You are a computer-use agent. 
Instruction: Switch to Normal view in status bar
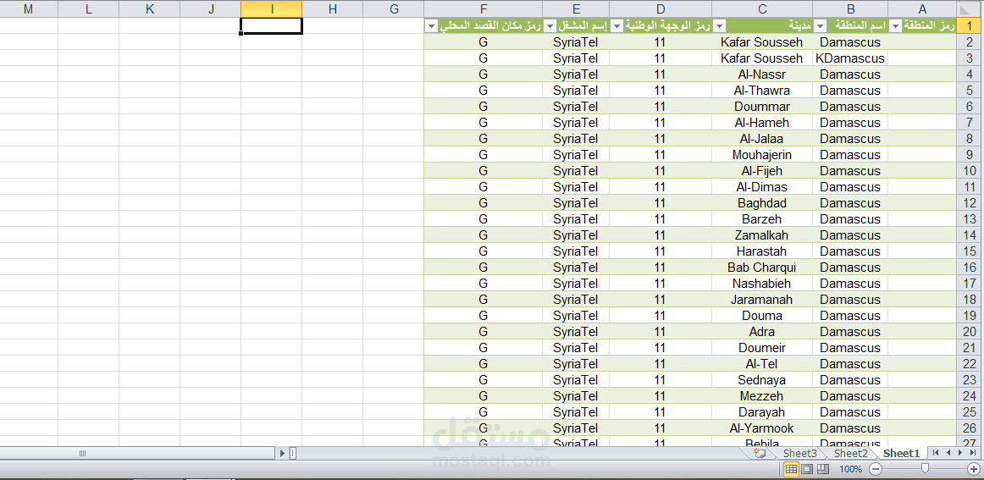click(x=791, y=469)
